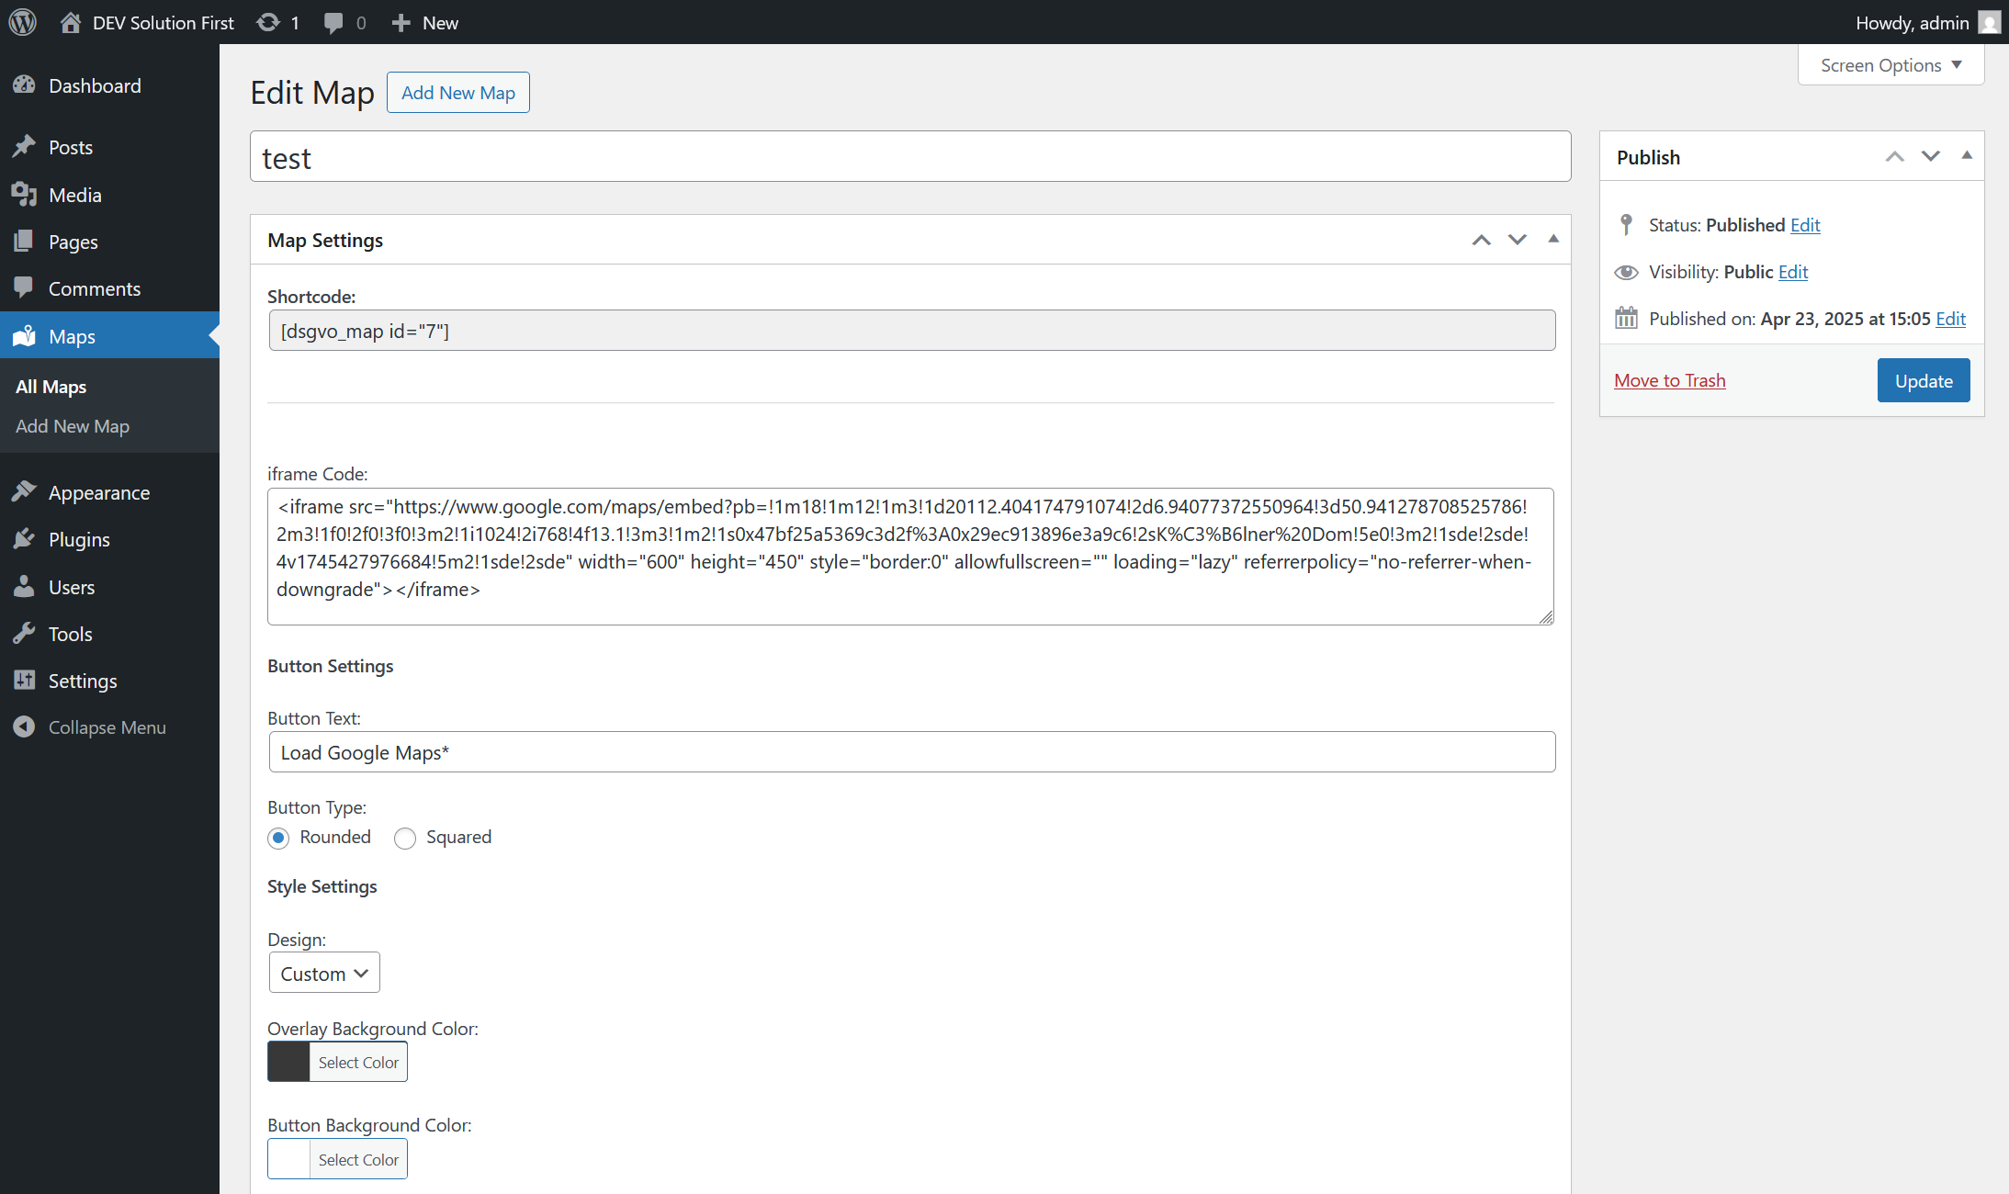Open Plugins from the sidebar
2009x1194 pixels.
click(78, 539)
